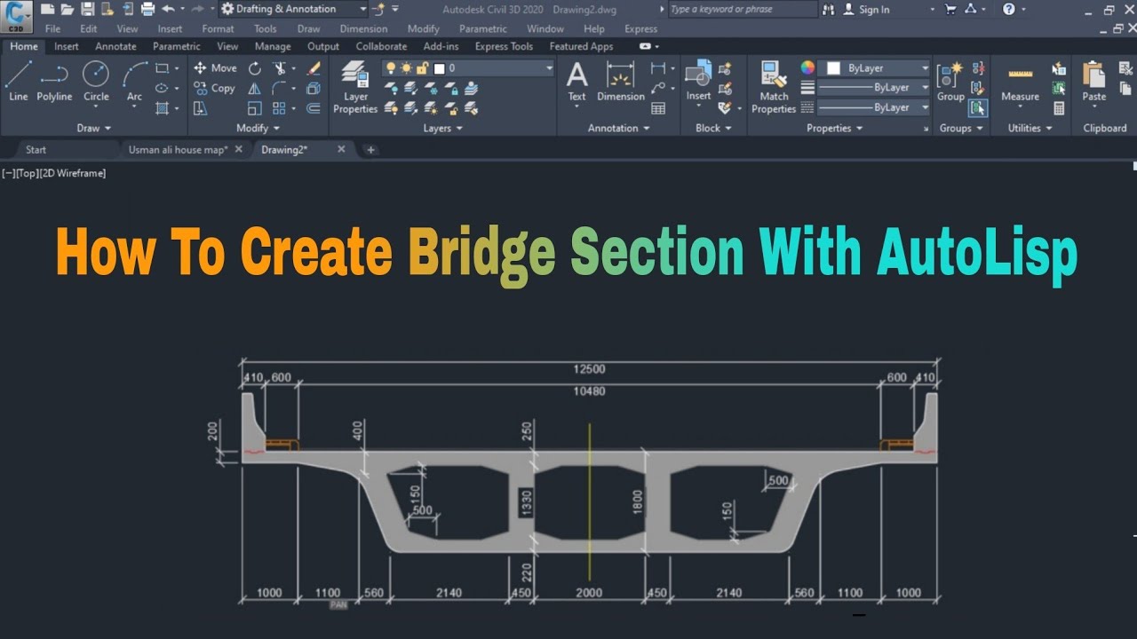Activate the Move tool

point(215,68)
